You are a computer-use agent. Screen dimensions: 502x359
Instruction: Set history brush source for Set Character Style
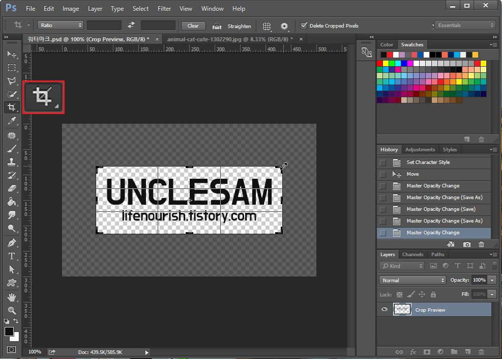click(x=382, y=162)
